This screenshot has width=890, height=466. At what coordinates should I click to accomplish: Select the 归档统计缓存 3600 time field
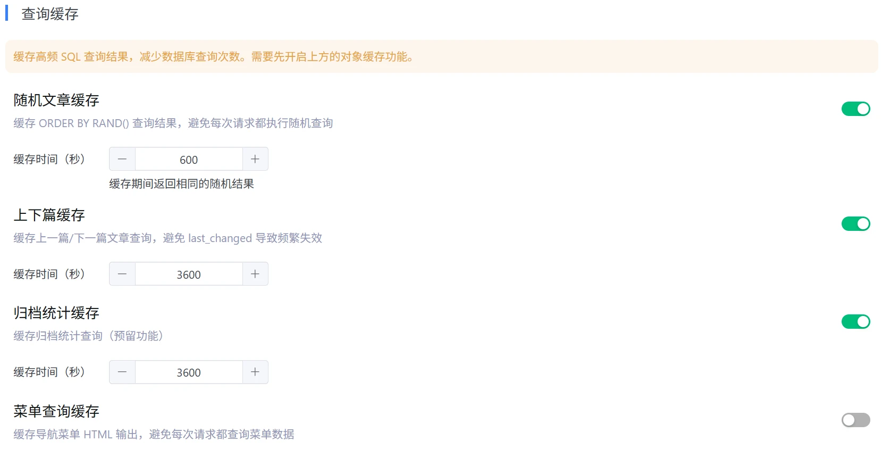click(x=189, y=372)
